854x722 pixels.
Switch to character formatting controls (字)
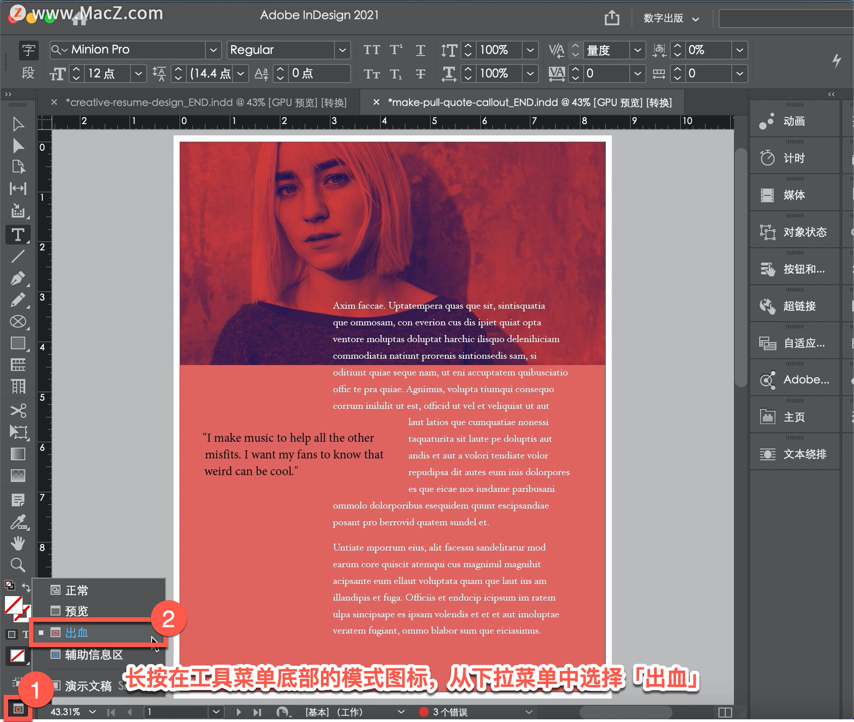coord(28,50)
